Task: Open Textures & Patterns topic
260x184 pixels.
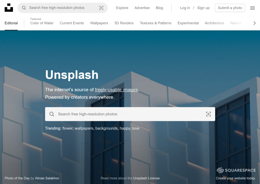Action: (155, 23)
